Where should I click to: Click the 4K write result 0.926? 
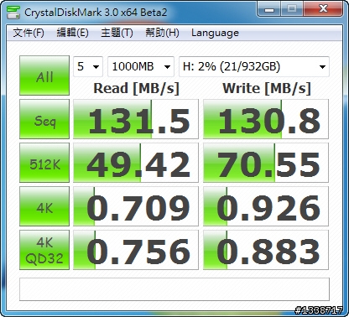click(266, 206)
